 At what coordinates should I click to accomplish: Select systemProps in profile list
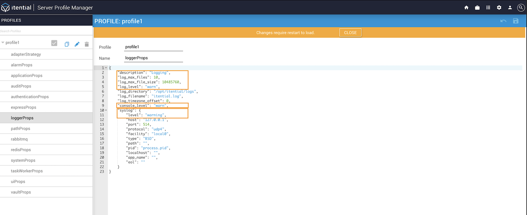pyautogui.click(x=46, y=160)
